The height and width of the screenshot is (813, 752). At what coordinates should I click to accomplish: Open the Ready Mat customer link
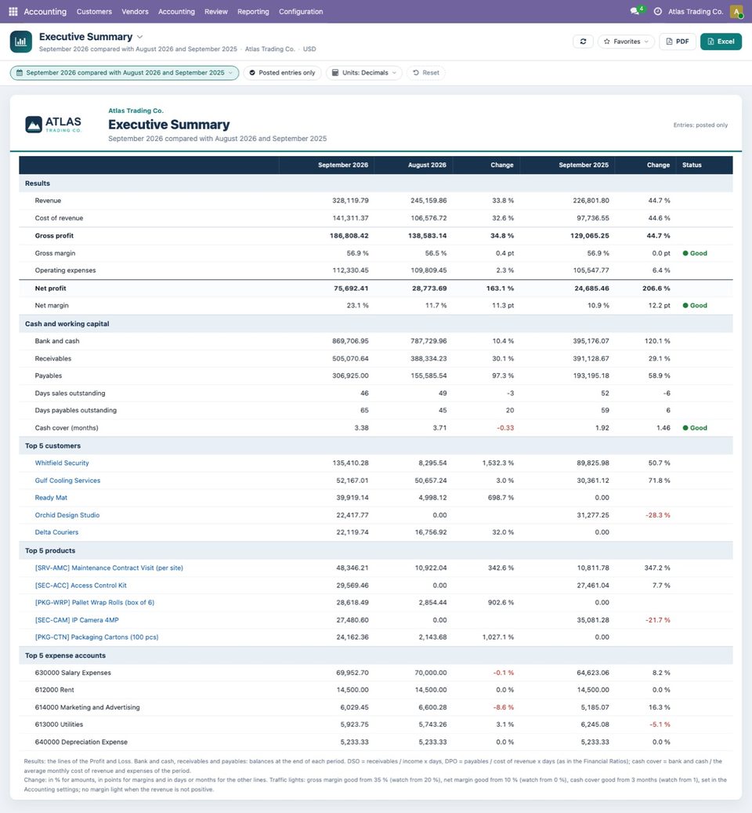(51, 498)
